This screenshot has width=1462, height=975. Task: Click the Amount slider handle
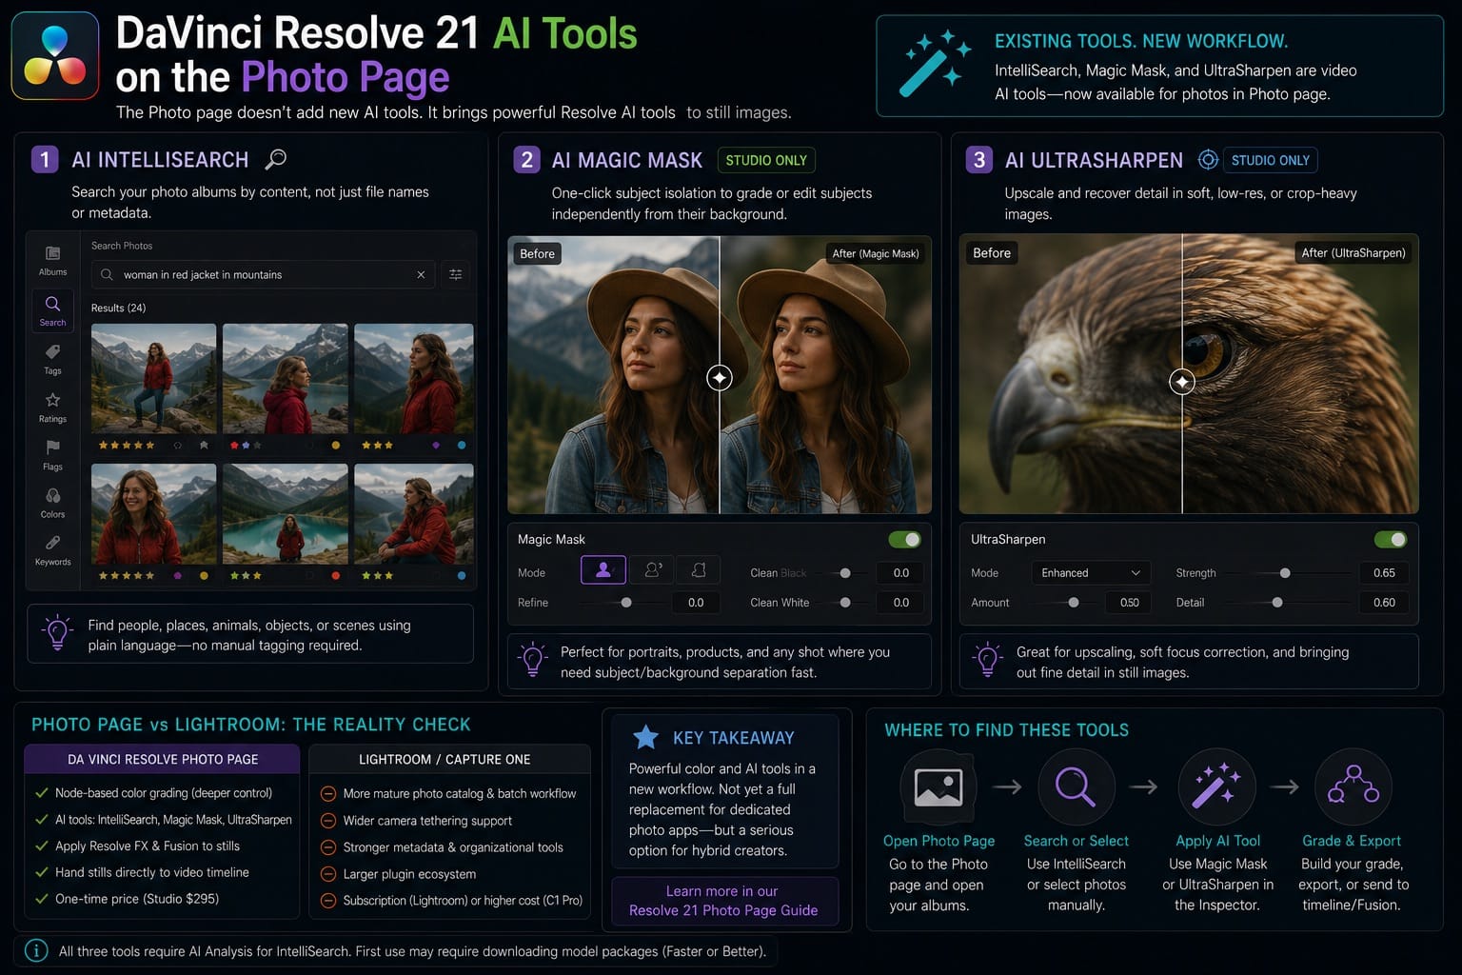coord(1074,603)
